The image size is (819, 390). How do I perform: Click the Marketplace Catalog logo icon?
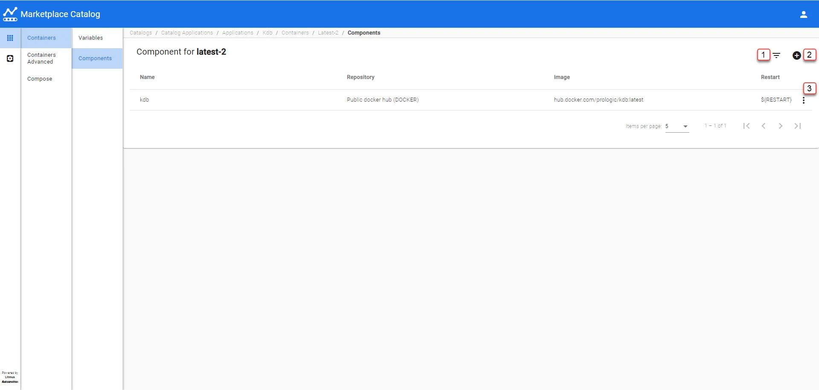point(10,14)
